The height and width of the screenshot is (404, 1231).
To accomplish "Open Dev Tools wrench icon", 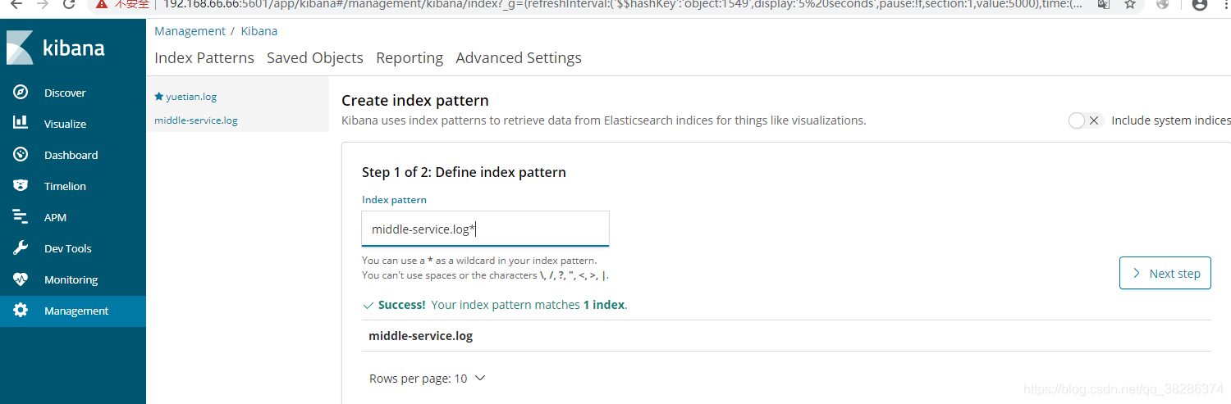I will pos(21,247).
